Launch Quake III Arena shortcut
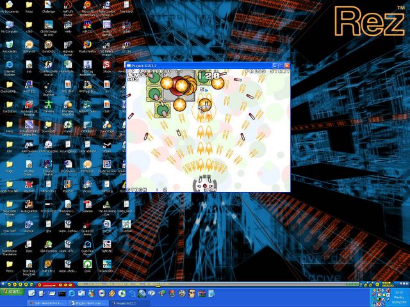 [87, 228]
